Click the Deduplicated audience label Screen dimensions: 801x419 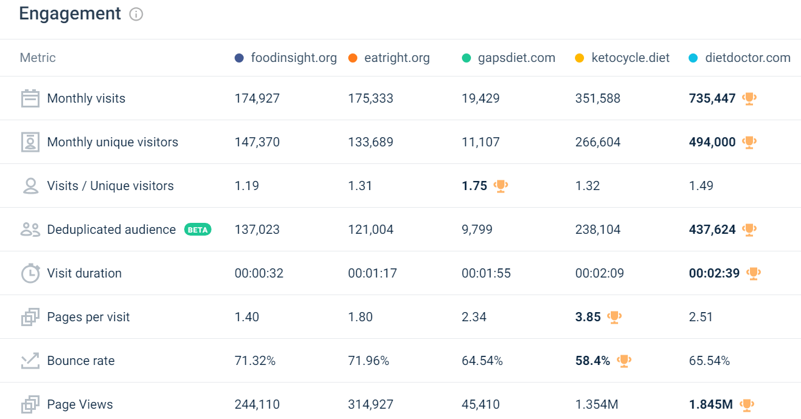coord(111,230)
